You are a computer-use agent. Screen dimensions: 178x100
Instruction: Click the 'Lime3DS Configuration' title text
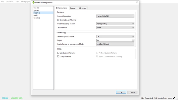[44, 2]
